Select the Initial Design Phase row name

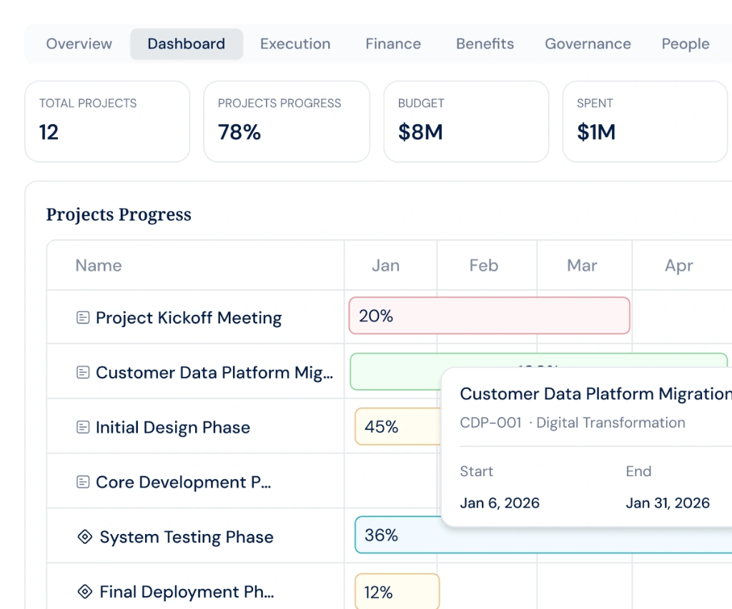point(173,428)
